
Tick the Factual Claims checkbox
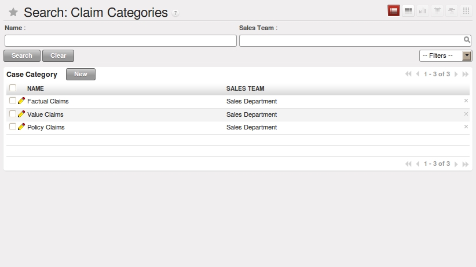click(x=12, y=101)
